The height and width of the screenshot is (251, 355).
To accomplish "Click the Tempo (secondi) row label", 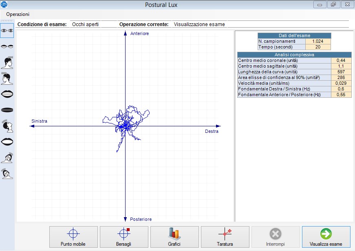I will coord(281,47).
